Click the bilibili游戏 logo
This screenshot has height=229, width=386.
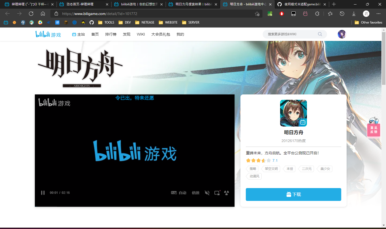click(x=48, y=34)
